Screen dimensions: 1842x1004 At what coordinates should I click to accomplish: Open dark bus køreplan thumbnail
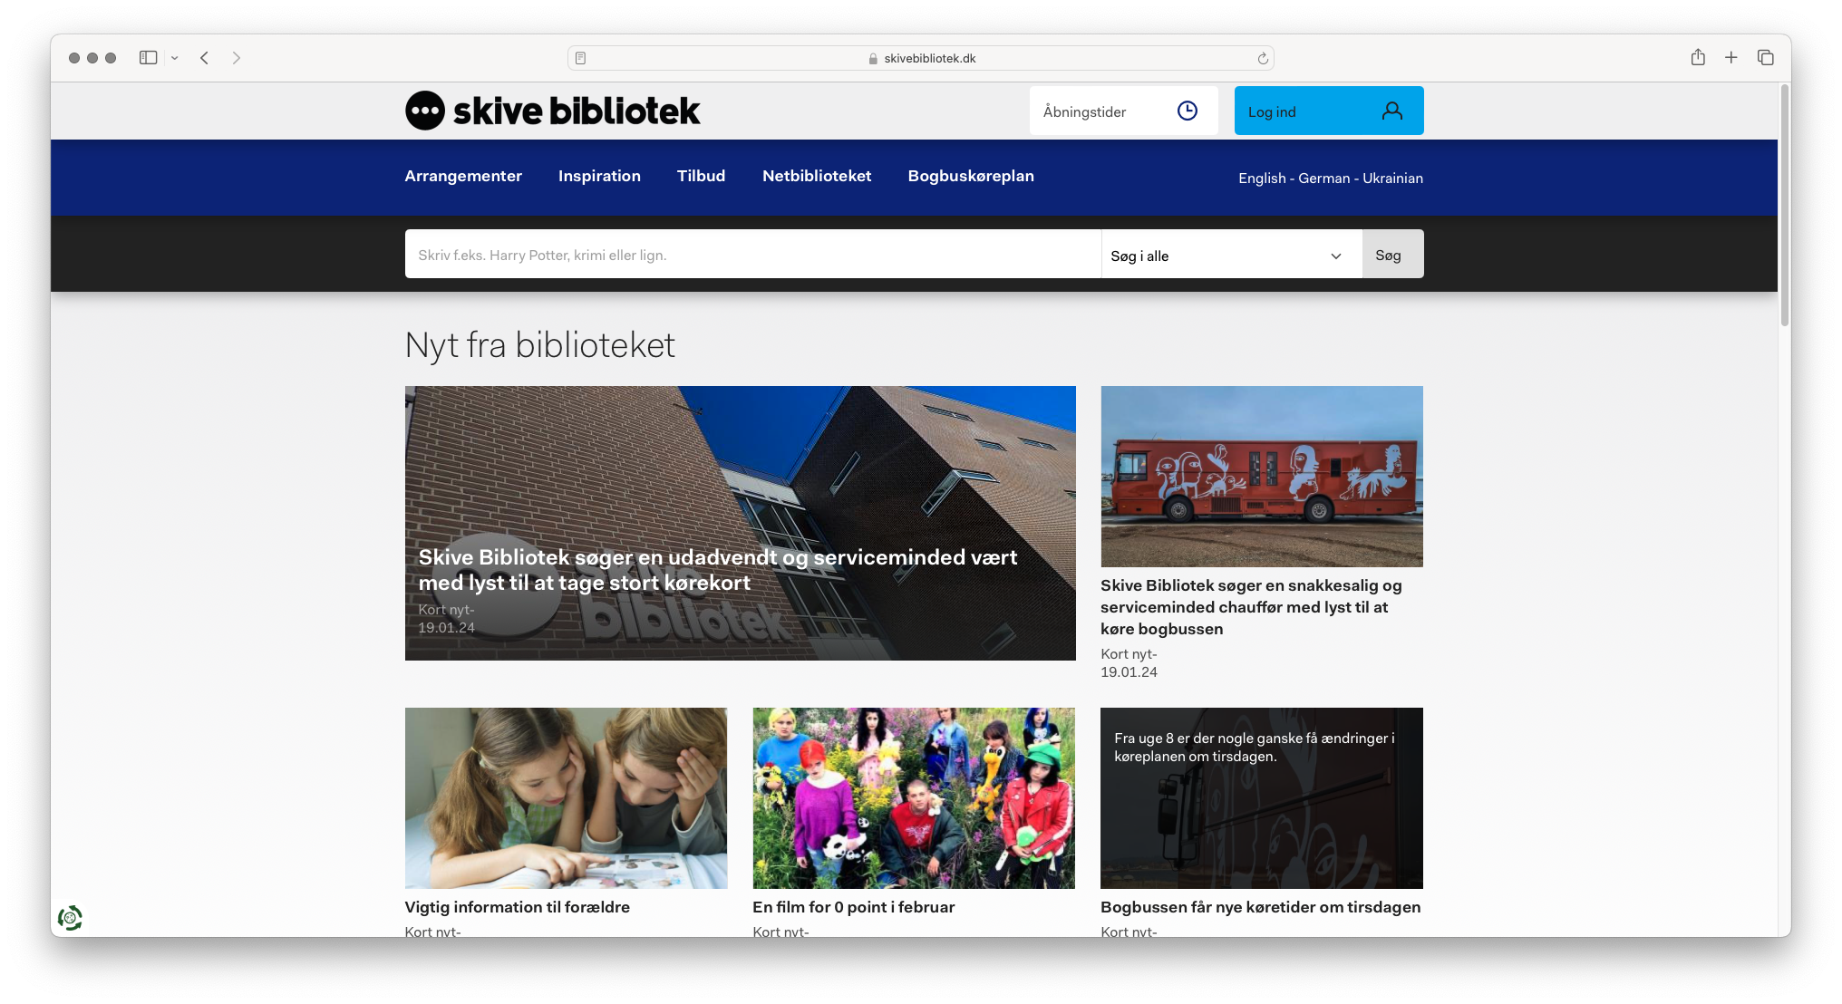[x=1261, y=798]
